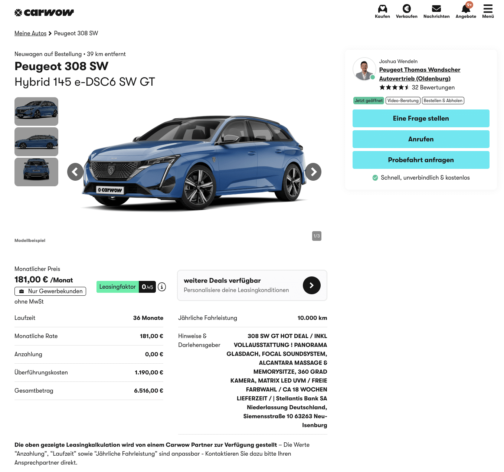
Task: Open dealer Peugeot Thomas Wandscher link
Action: (420, 74)
